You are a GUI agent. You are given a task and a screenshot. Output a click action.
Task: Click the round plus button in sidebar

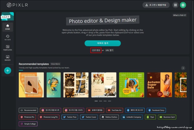[8, 71]
